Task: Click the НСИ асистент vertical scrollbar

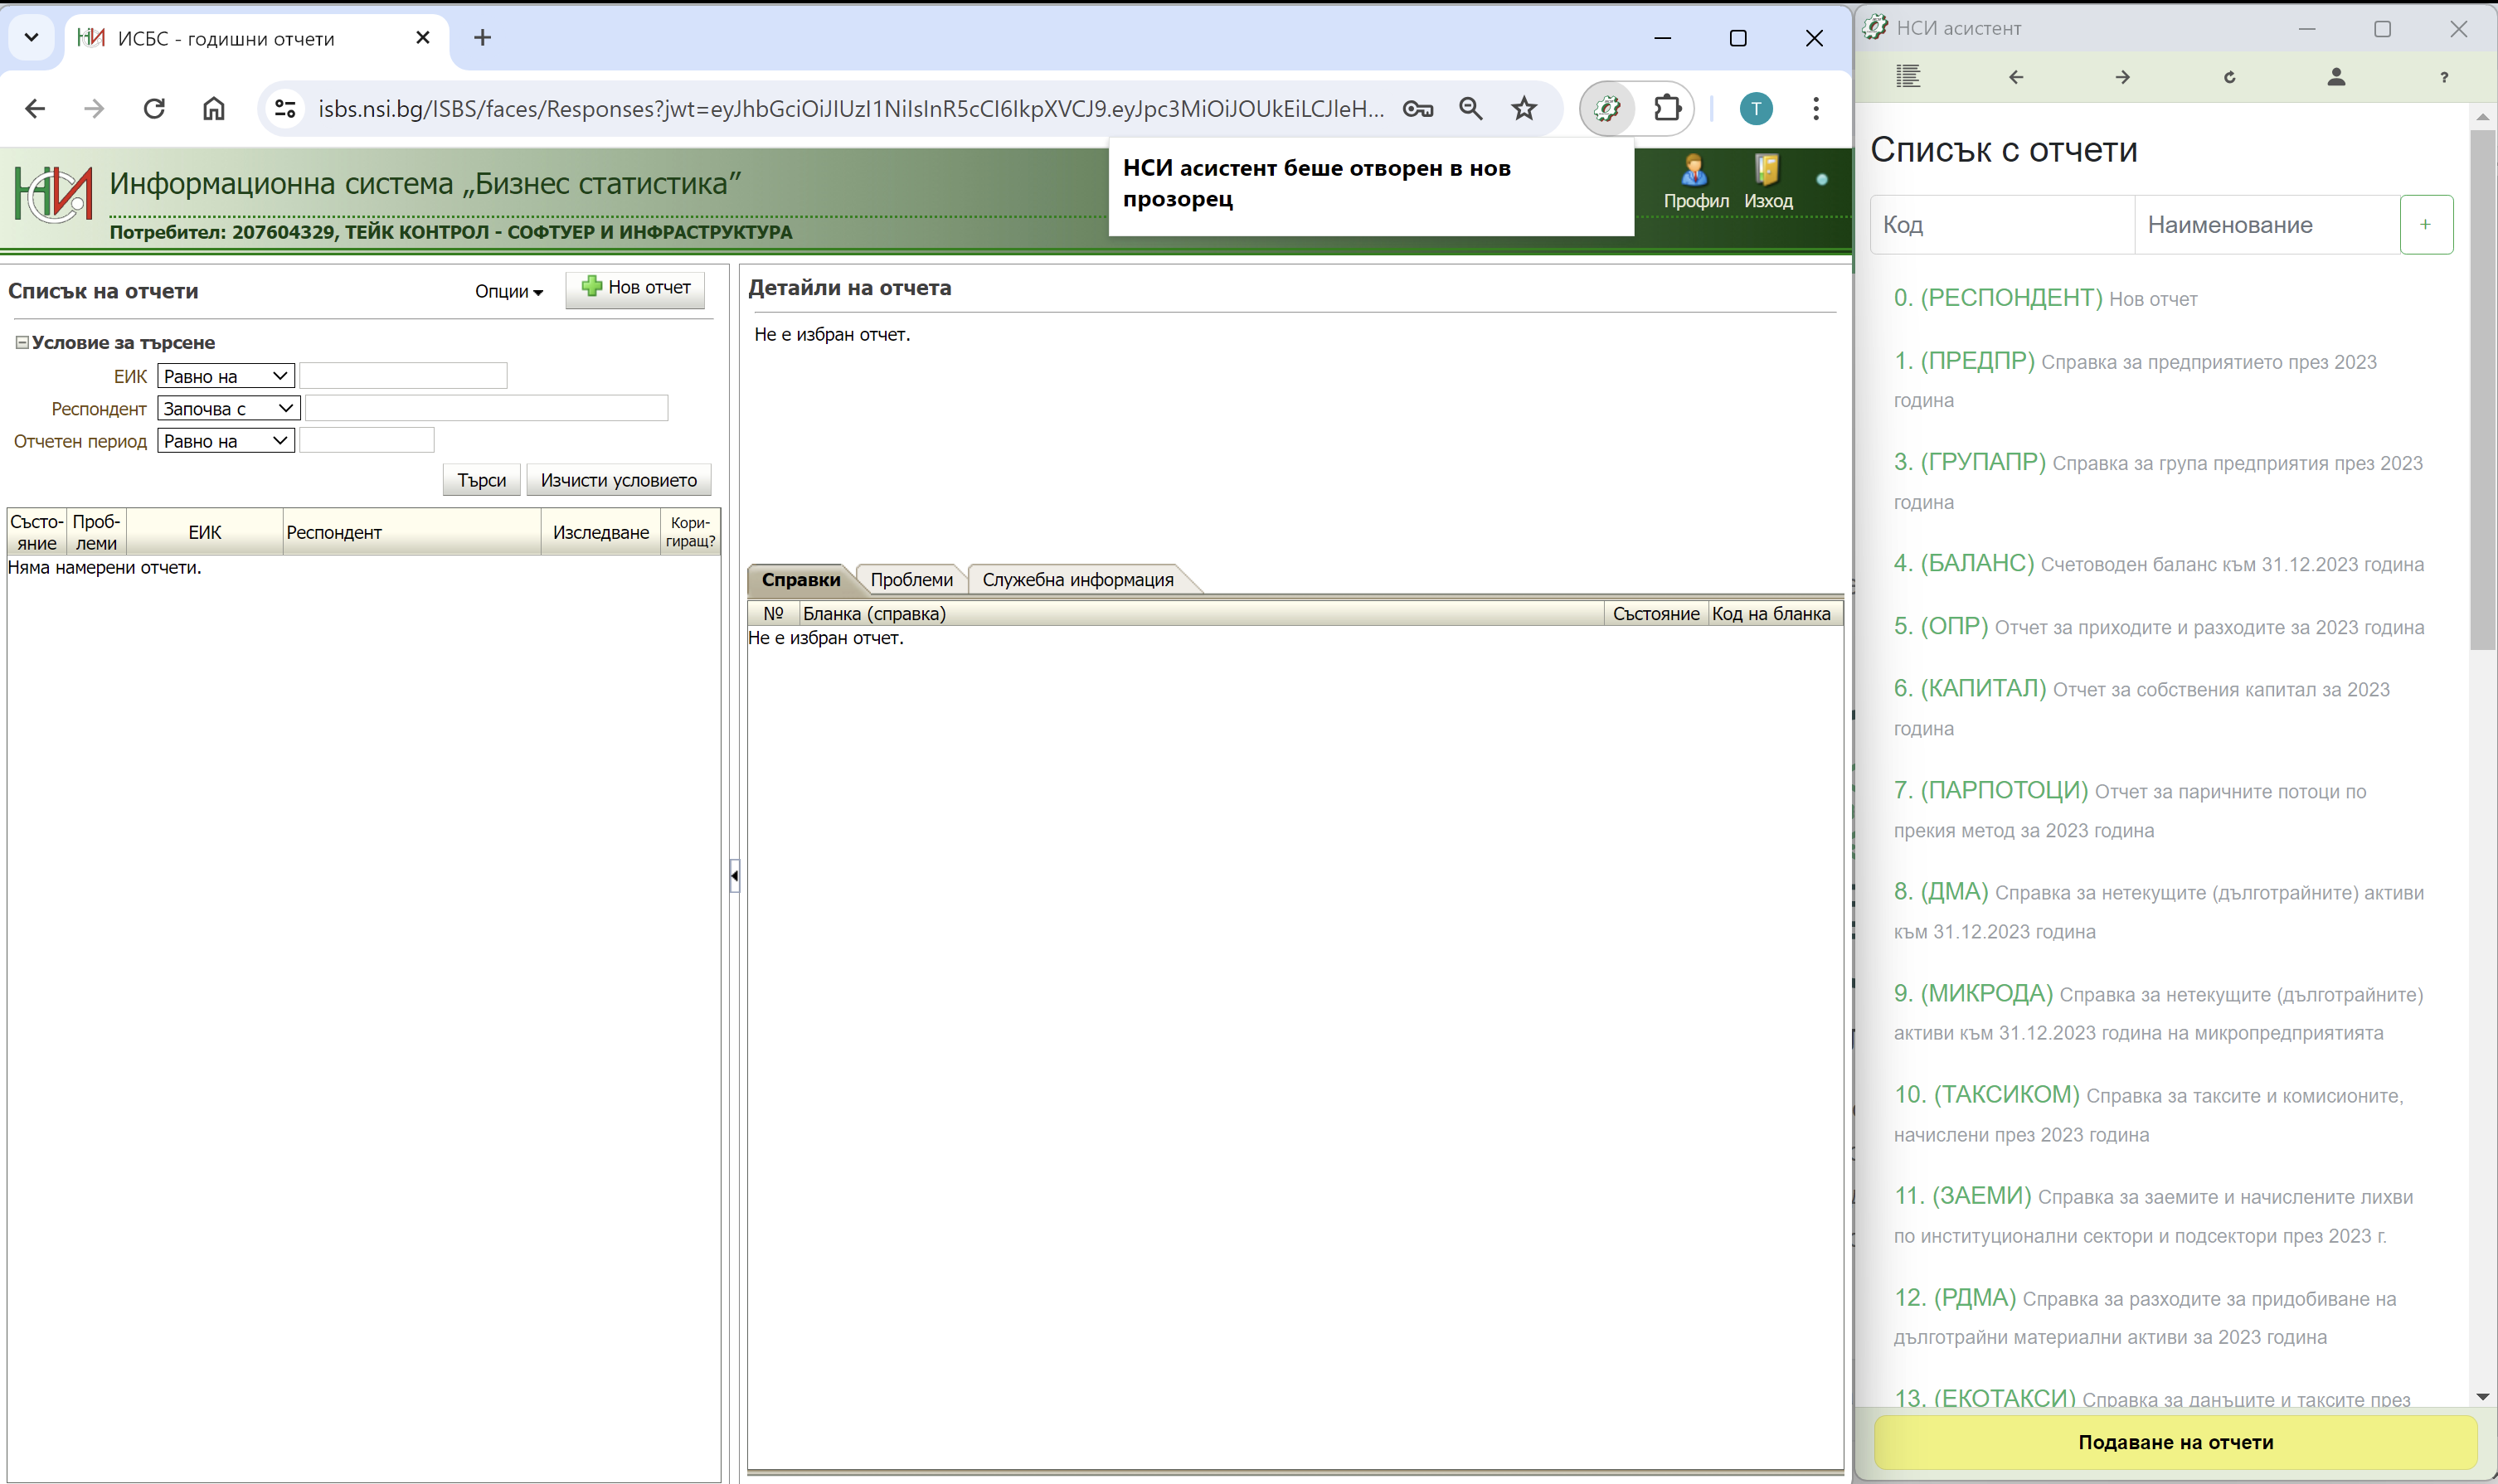Action: (2482, 390)
